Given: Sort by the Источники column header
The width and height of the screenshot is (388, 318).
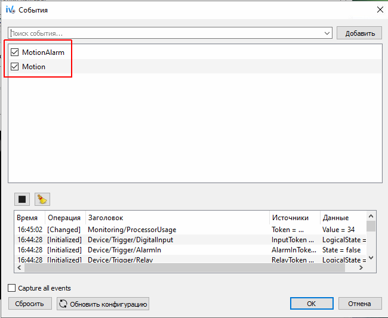Looking at the screenshot, I should point(295,218).
